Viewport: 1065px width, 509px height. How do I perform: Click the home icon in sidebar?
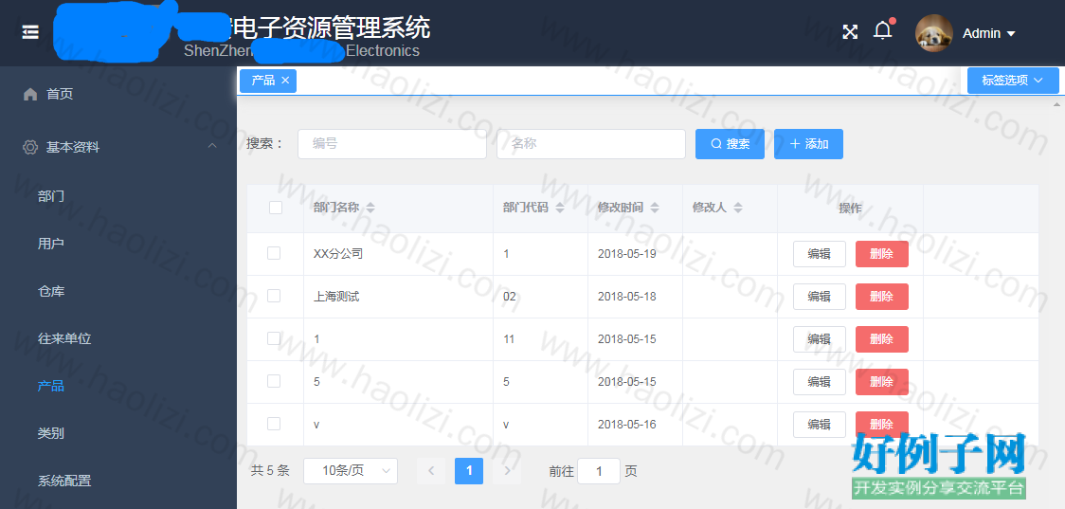pyautogui.click(x=30, y=94)
